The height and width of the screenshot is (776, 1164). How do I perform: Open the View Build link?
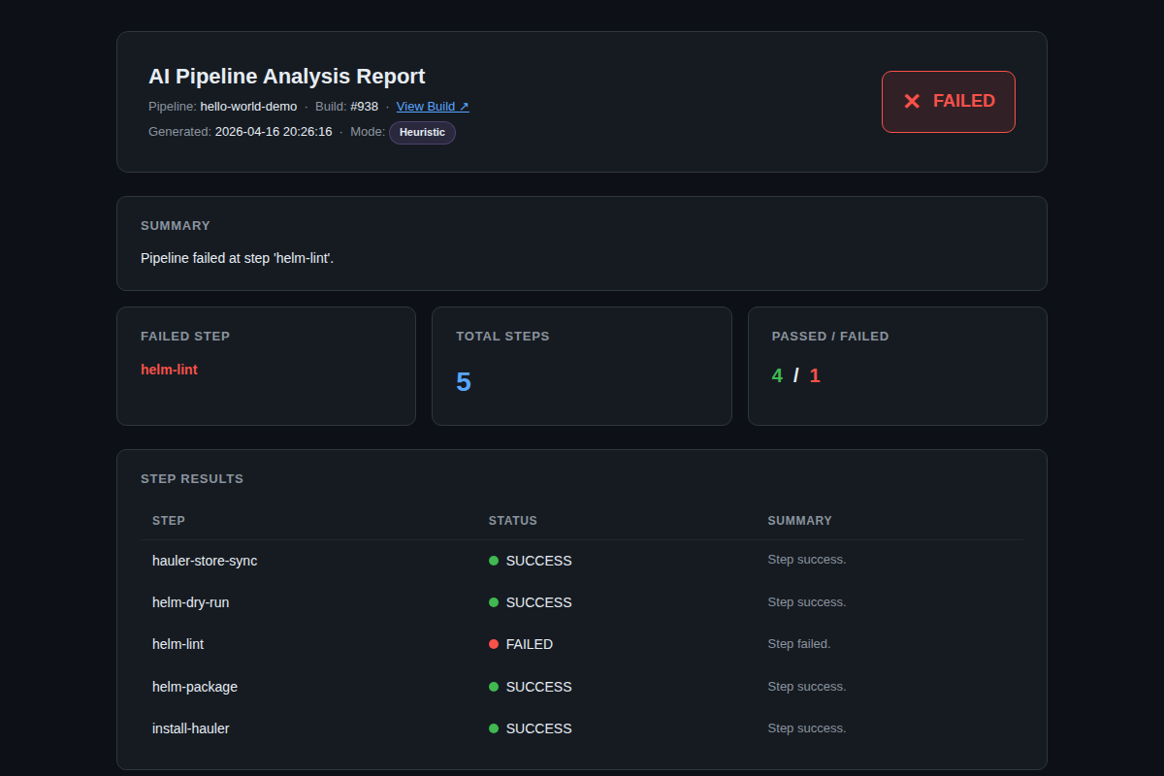[433, 107]
